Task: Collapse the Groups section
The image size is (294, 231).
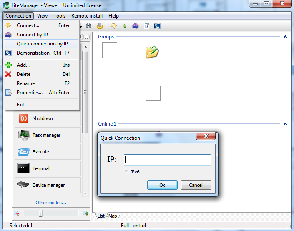Action: tap(285, 37)
